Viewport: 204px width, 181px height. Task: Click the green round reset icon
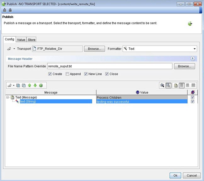(x=41, y=85)
